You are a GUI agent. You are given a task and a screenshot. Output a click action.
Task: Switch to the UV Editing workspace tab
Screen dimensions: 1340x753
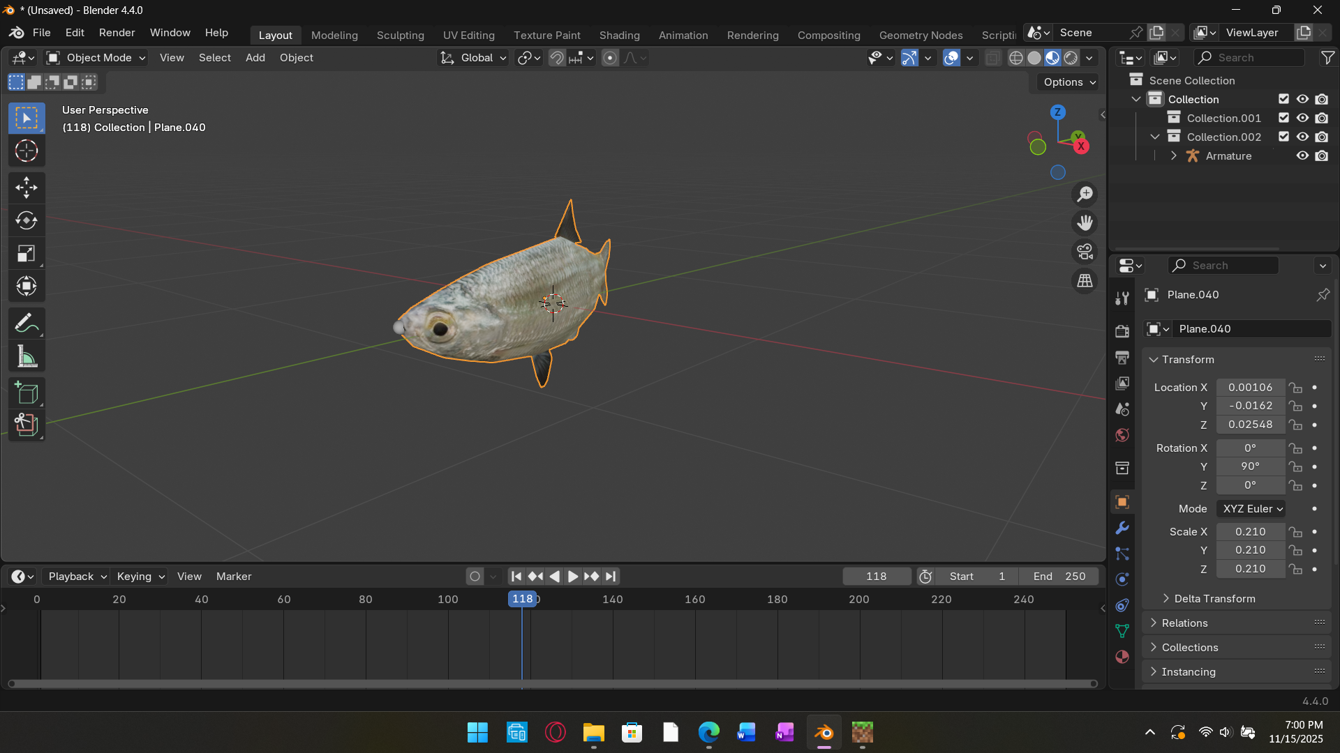coord(468,35)
